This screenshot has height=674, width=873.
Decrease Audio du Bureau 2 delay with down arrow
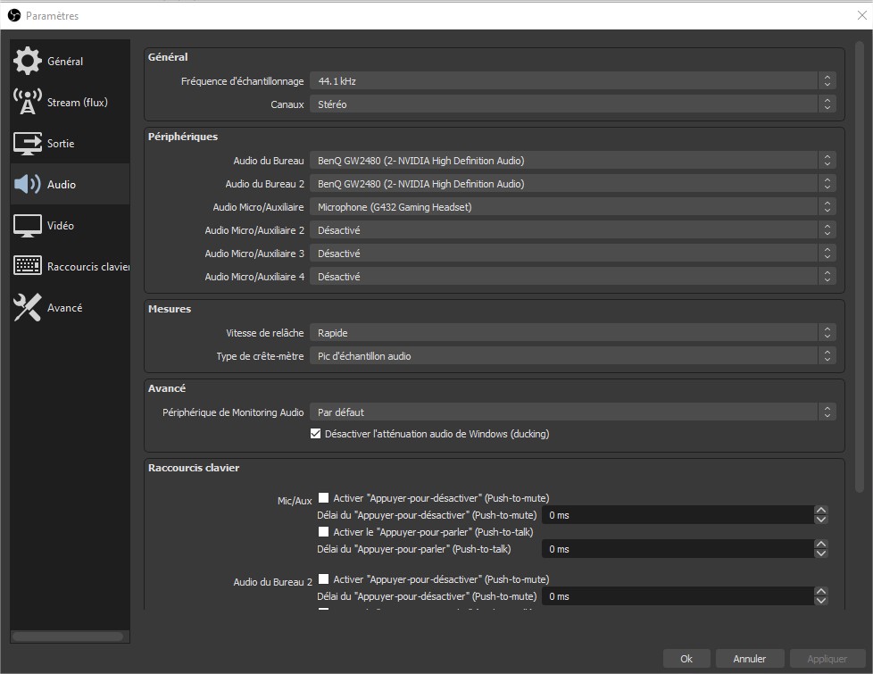click(820, 601)
